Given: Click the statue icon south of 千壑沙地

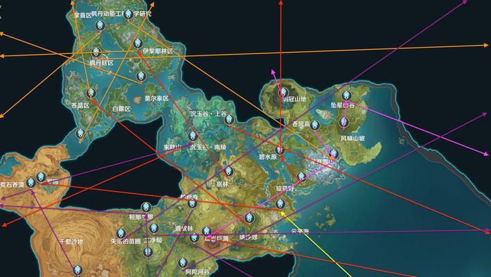Looking at the screenshot, I should pyautogui.click(x=78, y=271).
